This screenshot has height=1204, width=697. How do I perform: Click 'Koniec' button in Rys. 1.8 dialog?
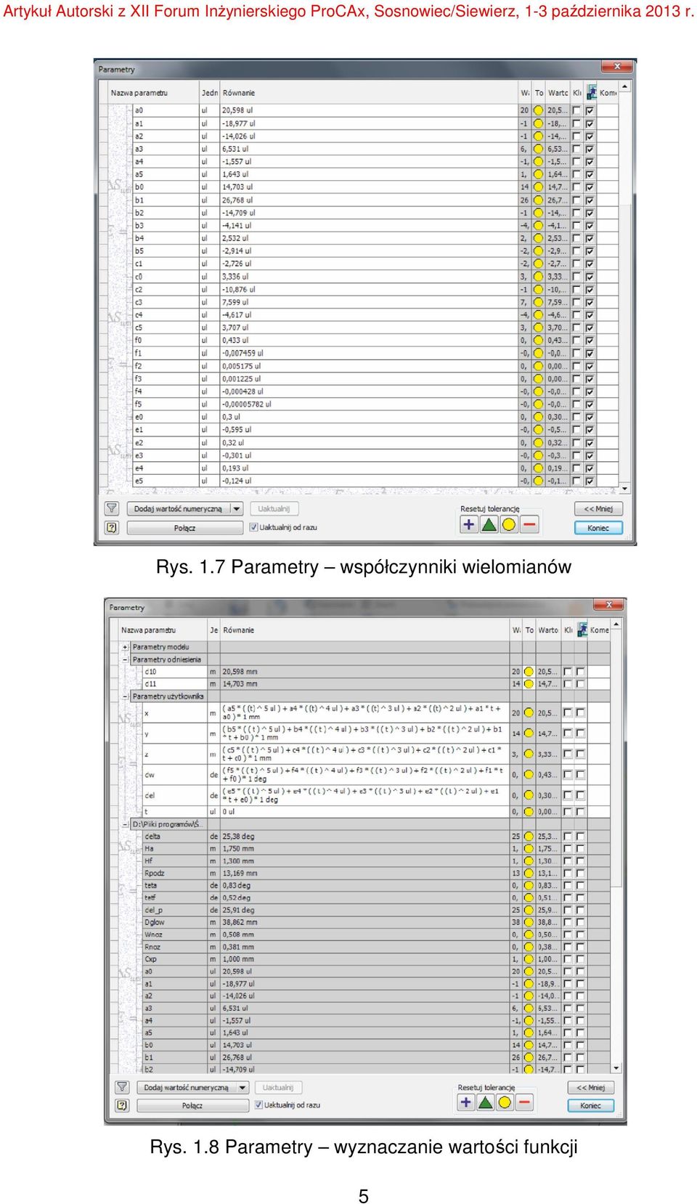[x=590, y=1105]
